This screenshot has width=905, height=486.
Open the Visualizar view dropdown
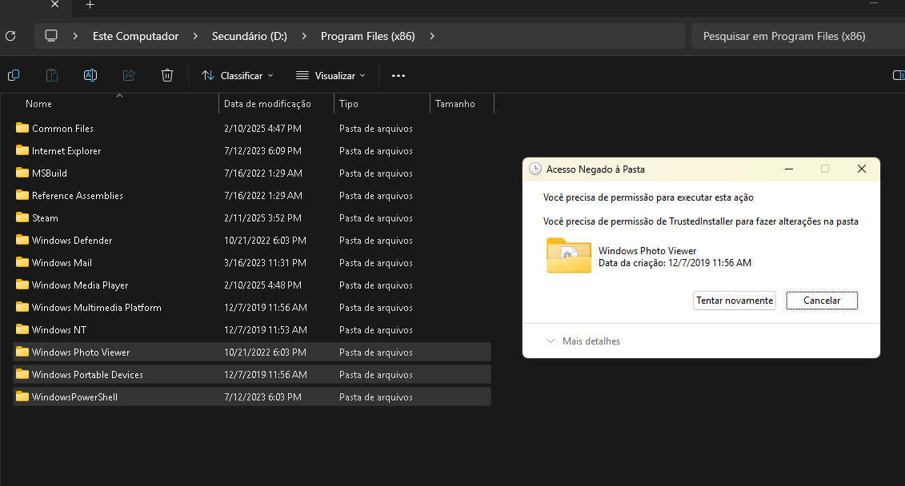point(330,75)
